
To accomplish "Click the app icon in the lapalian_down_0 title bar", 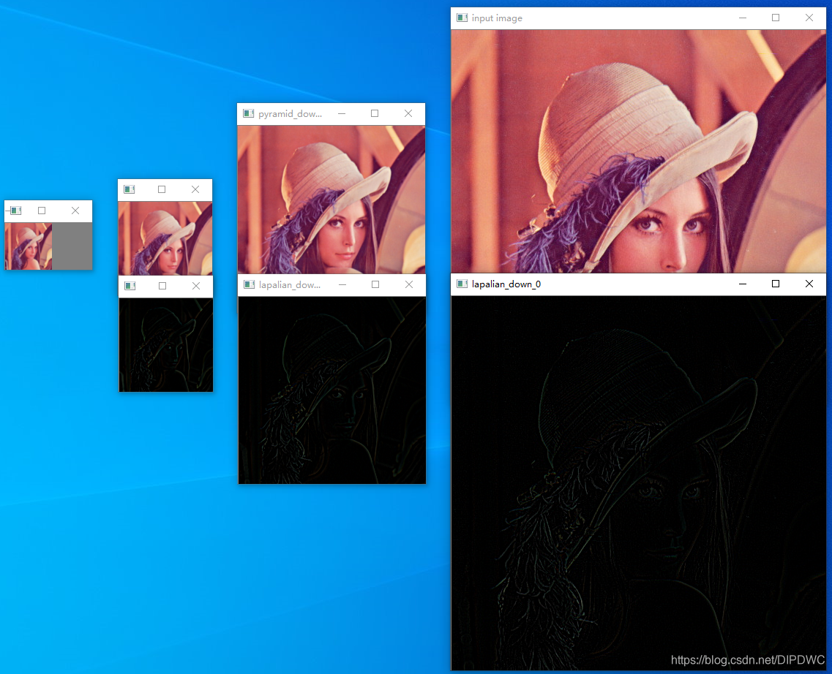I will [462, 284].
